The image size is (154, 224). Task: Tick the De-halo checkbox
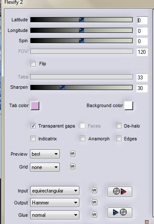(x=119, y=126)
